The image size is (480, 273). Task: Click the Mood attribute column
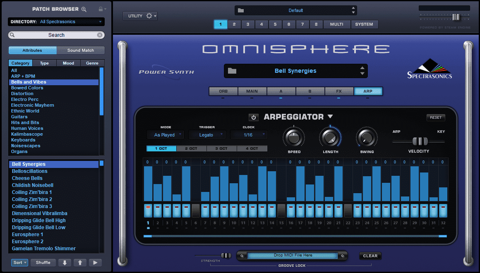point(69,63)
